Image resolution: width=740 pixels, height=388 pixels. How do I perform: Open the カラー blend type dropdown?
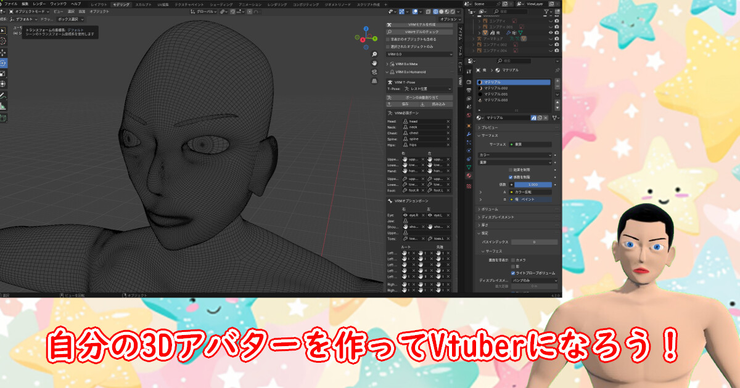(x=515, y=155)
